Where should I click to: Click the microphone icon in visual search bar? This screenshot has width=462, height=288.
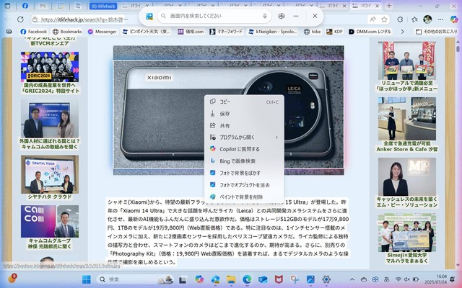[x=265, y=16]
